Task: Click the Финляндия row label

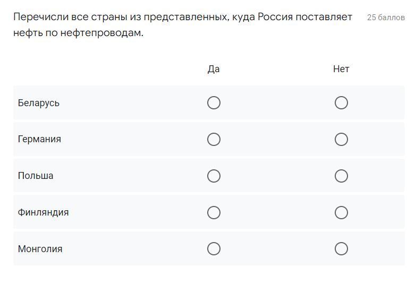Action: coord(44,212)
